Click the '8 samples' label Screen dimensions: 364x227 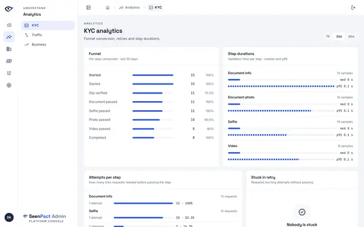click(345, 146)
